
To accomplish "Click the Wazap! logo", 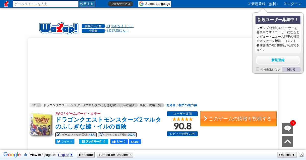I will (59, 28).
